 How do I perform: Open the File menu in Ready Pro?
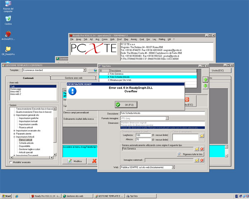pyautogui.click(x=72, y=39)
